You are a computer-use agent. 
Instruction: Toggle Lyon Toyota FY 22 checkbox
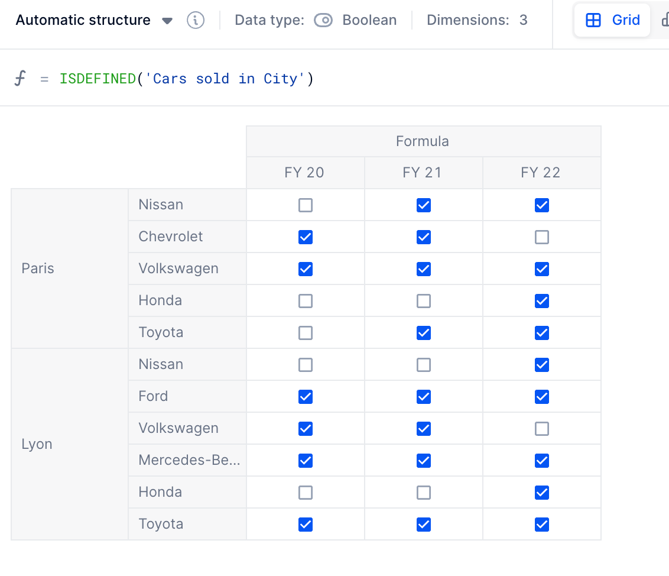point(542,525)
